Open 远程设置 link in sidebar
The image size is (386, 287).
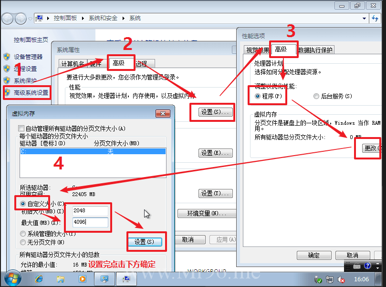coord(25,69)
